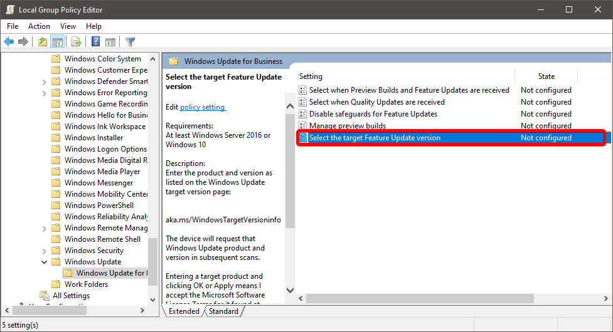Open Help via blue question mark icon
The width and height of the screenshot is (613, 332).
[95, 42]
